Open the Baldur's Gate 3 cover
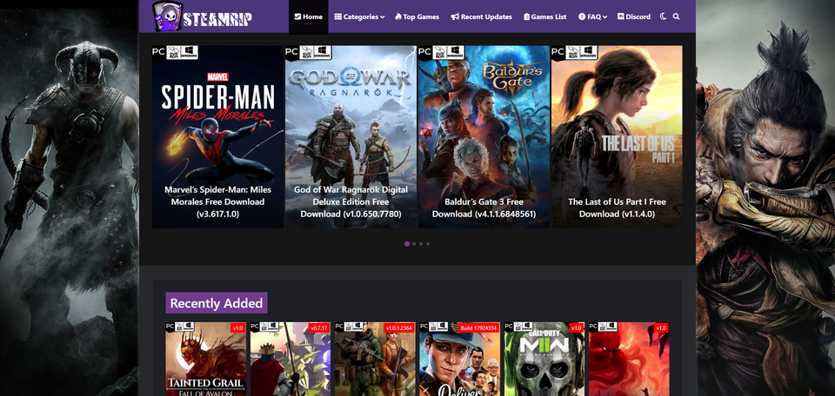 (484, 136)
